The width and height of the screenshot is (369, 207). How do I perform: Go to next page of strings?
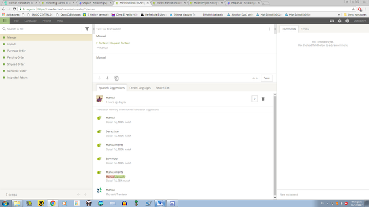click(85, 194)
